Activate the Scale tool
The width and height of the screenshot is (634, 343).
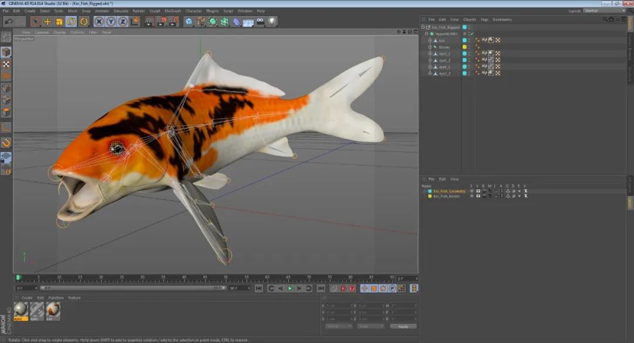[59, 22]
